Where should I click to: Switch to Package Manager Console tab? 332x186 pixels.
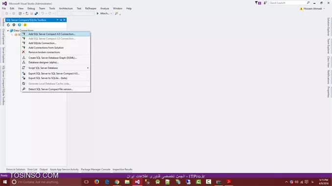click(x=95, y=169)
